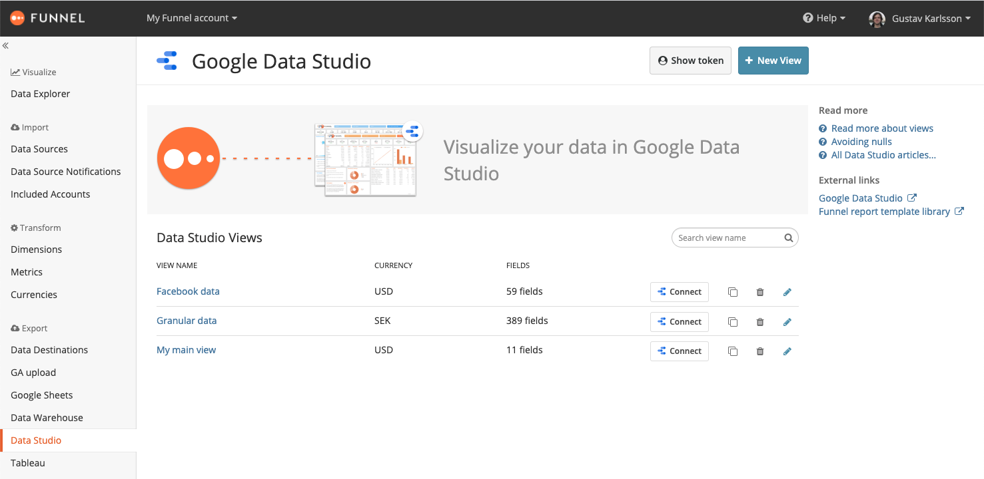Click the Google Data Studio title icon
The image size is (984, 479).
[x=167, y=61]
